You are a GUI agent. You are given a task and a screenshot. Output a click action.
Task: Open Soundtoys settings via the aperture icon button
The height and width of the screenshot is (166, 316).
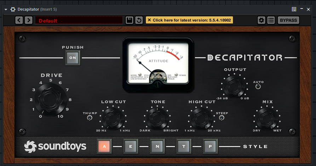[261, 20]
